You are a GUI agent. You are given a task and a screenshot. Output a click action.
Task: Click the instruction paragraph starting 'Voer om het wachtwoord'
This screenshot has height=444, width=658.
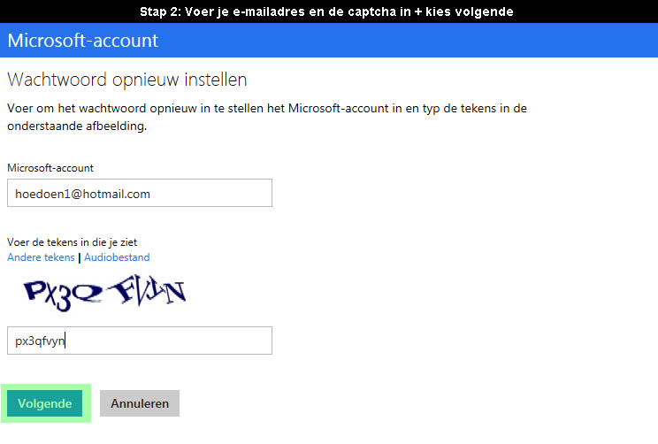(x=267, y=117)
